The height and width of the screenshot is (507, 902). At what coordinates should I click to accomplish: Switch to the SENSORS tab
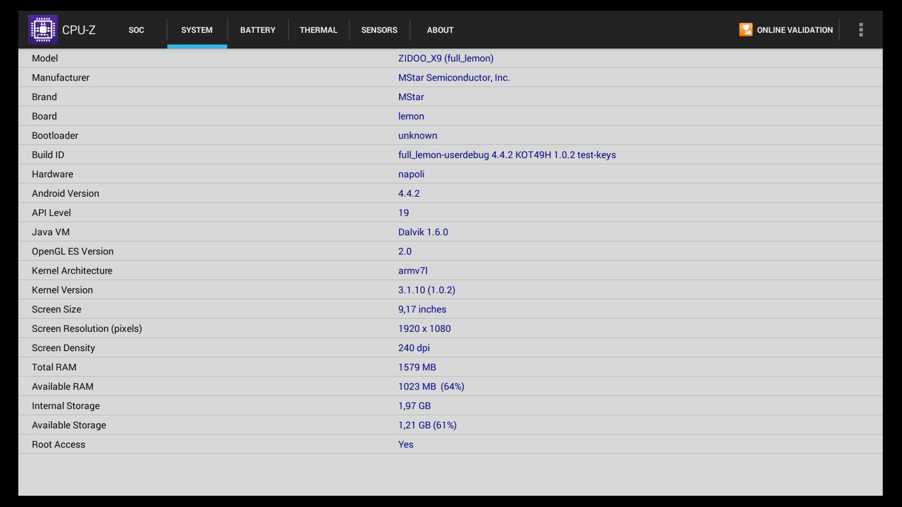379,30
